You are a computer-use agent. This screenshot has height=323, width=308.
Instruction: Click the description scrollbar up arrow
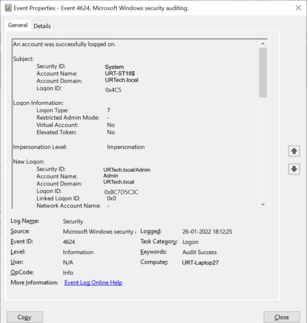coord(263,44)
